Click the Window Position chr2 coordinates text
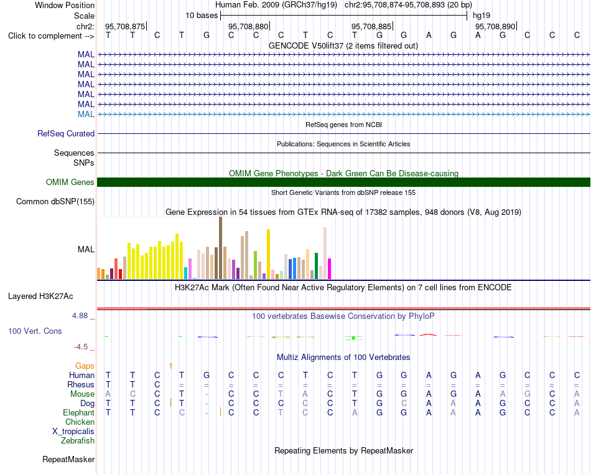 tap(408, 5)
